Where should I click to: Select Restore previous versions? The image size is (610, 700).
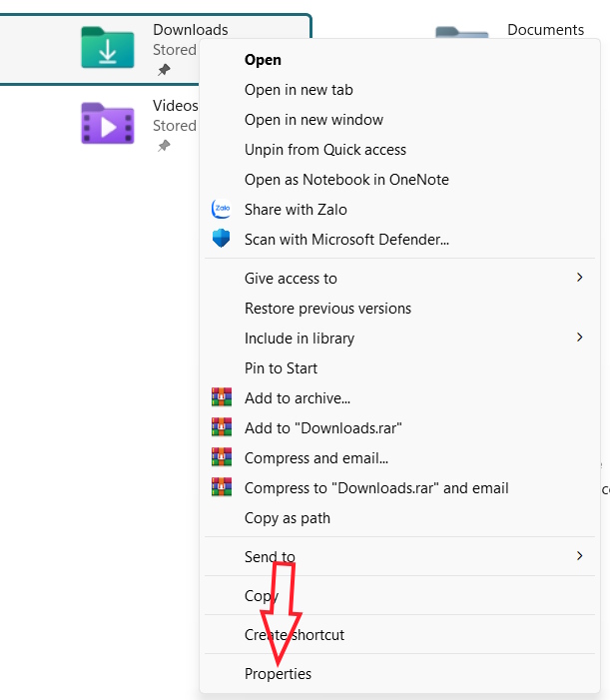pyautogui.click(x=399, y=308)
